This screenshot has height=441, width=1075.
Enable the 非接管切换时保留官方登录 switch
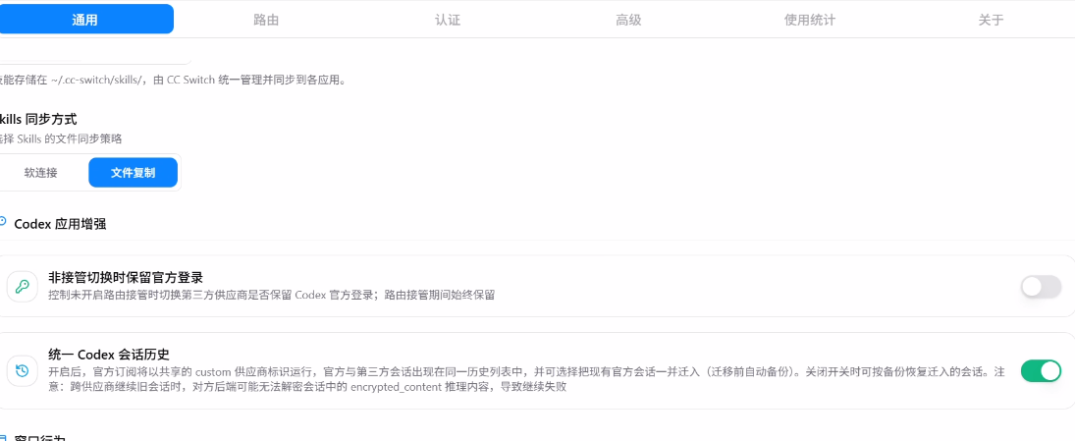[x=1041, y=286]
